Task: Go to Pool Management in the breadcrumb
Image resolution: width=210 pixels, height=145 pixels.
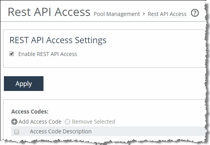Action: click(117, 14)
